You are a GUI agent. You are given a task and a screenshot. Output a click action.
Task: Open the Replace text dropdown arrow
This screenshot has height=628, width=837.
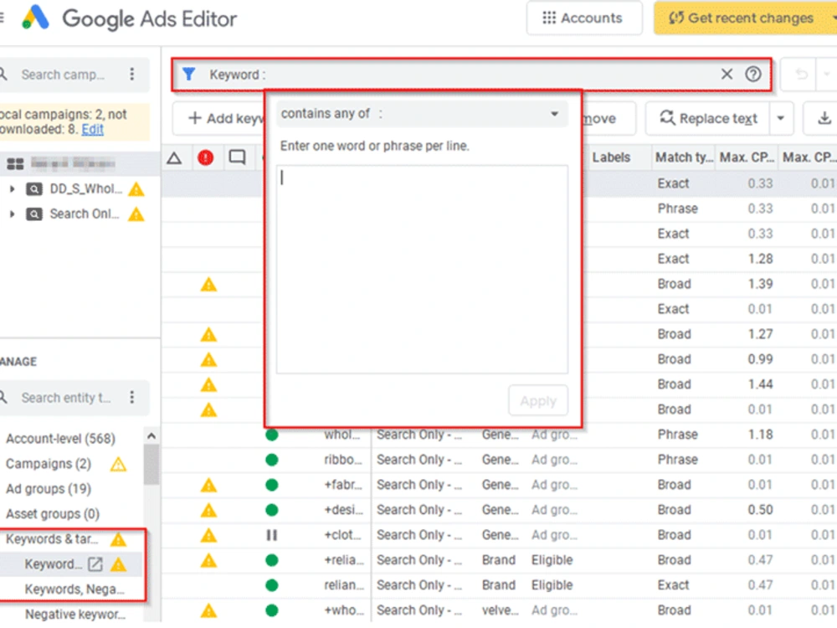(780, 118)
